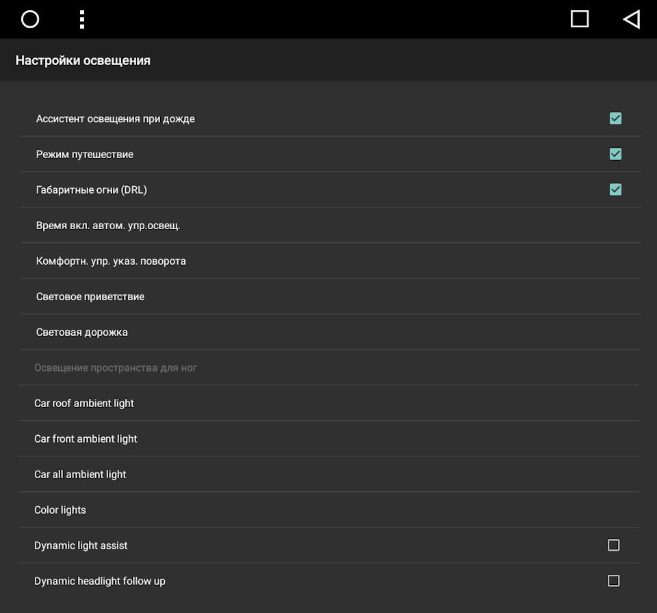Tap disabled Освещение пространства для ног item
The width and height of the screenshot is (657, 613).
pos(329,368)
